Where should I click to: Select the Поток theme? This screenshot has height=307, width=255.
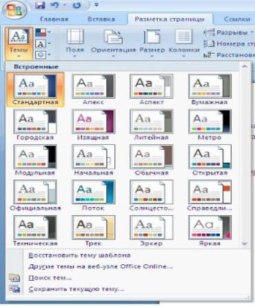93,196
